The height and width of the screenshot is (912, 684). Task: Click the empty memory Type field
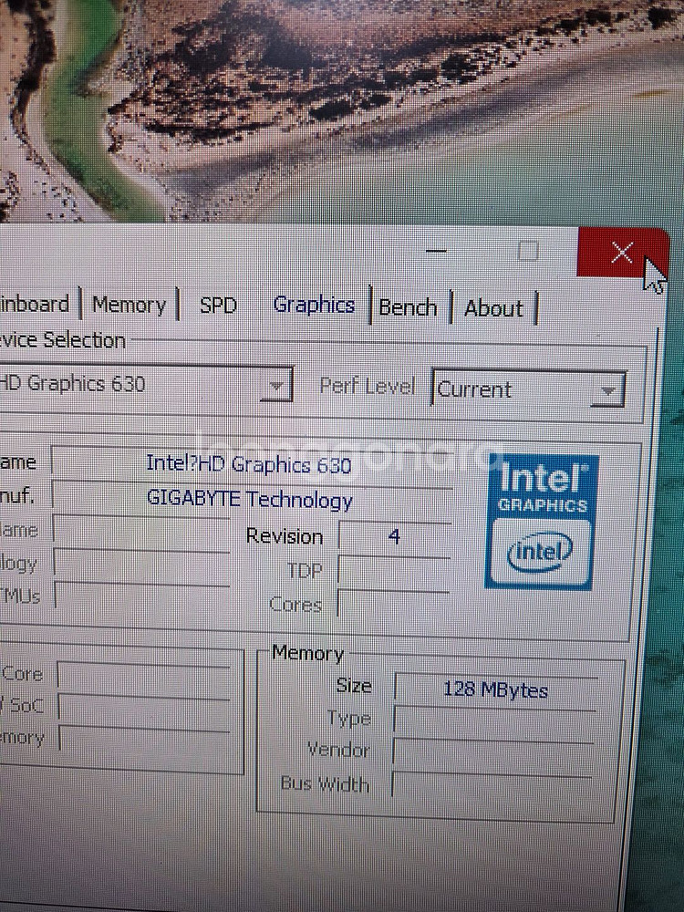tap(494, 721)
